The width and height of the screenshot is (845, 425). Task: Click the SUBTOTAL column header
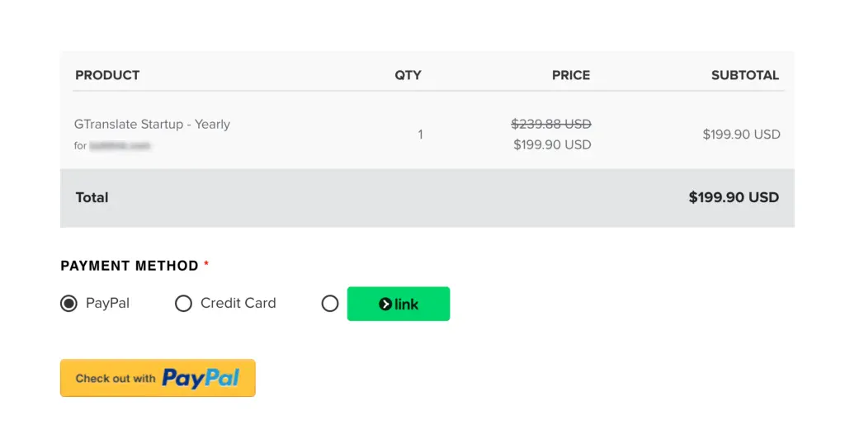pyautogui.click(x=745, y=75)
